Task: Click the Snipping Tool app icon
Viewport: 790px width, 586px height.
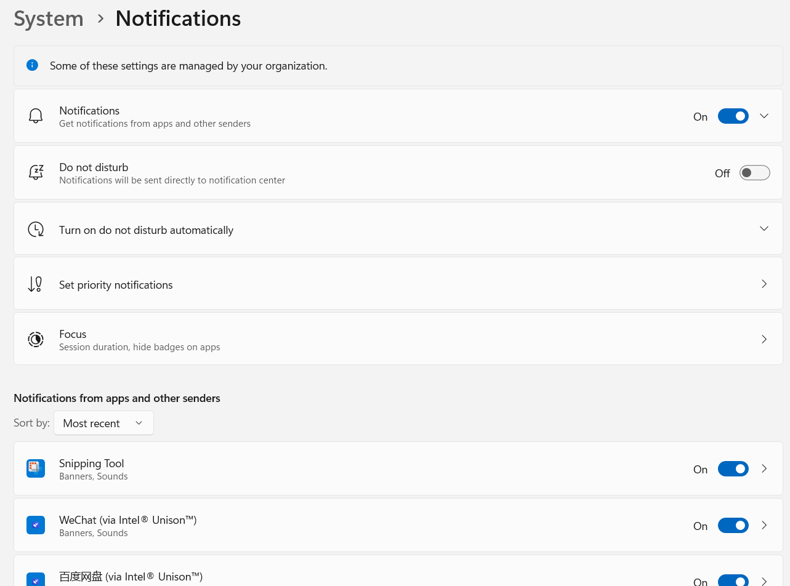Action: 36,468
